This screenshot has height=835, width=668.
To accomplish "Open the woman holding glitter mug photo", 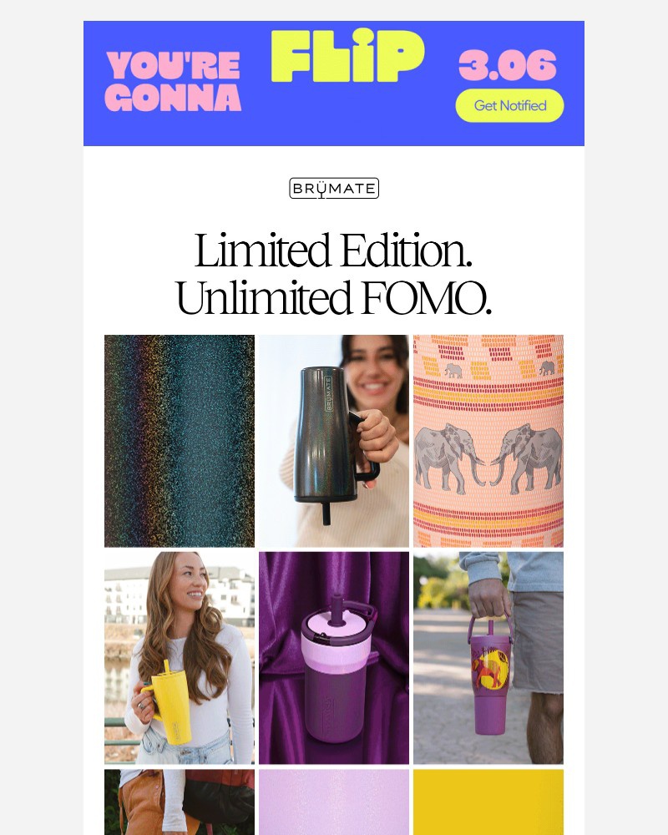I will tap(334, 441).
